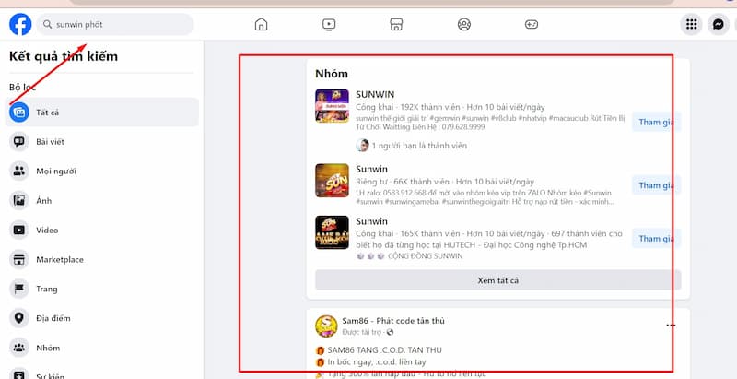
Task: Open the Sunwin 165K members group name
Action: pyautogui.click(x=372, y=221)
